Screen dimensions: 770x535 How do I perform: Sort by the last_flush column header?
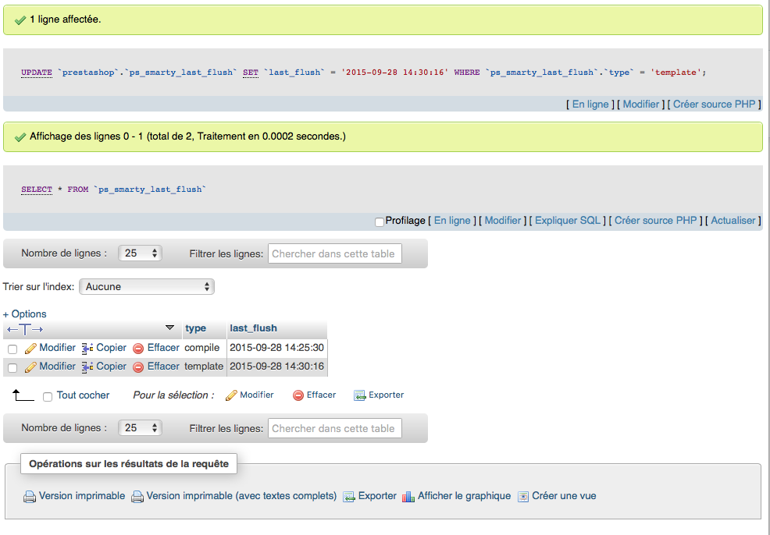tap(253, 328)
